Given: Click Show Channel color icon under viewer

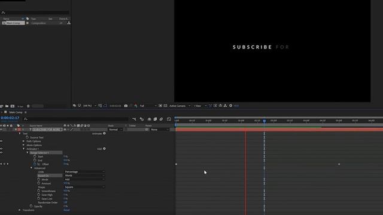Looking at the screenshot, I should click(x=136, y=106).
